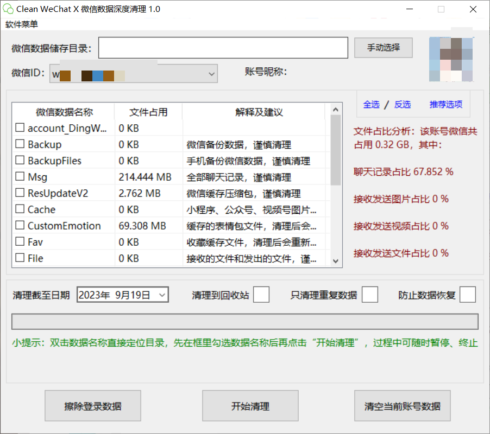
Task: Click the 聊天记录占比 67.852 % text
Action: (x=404, y=171)
